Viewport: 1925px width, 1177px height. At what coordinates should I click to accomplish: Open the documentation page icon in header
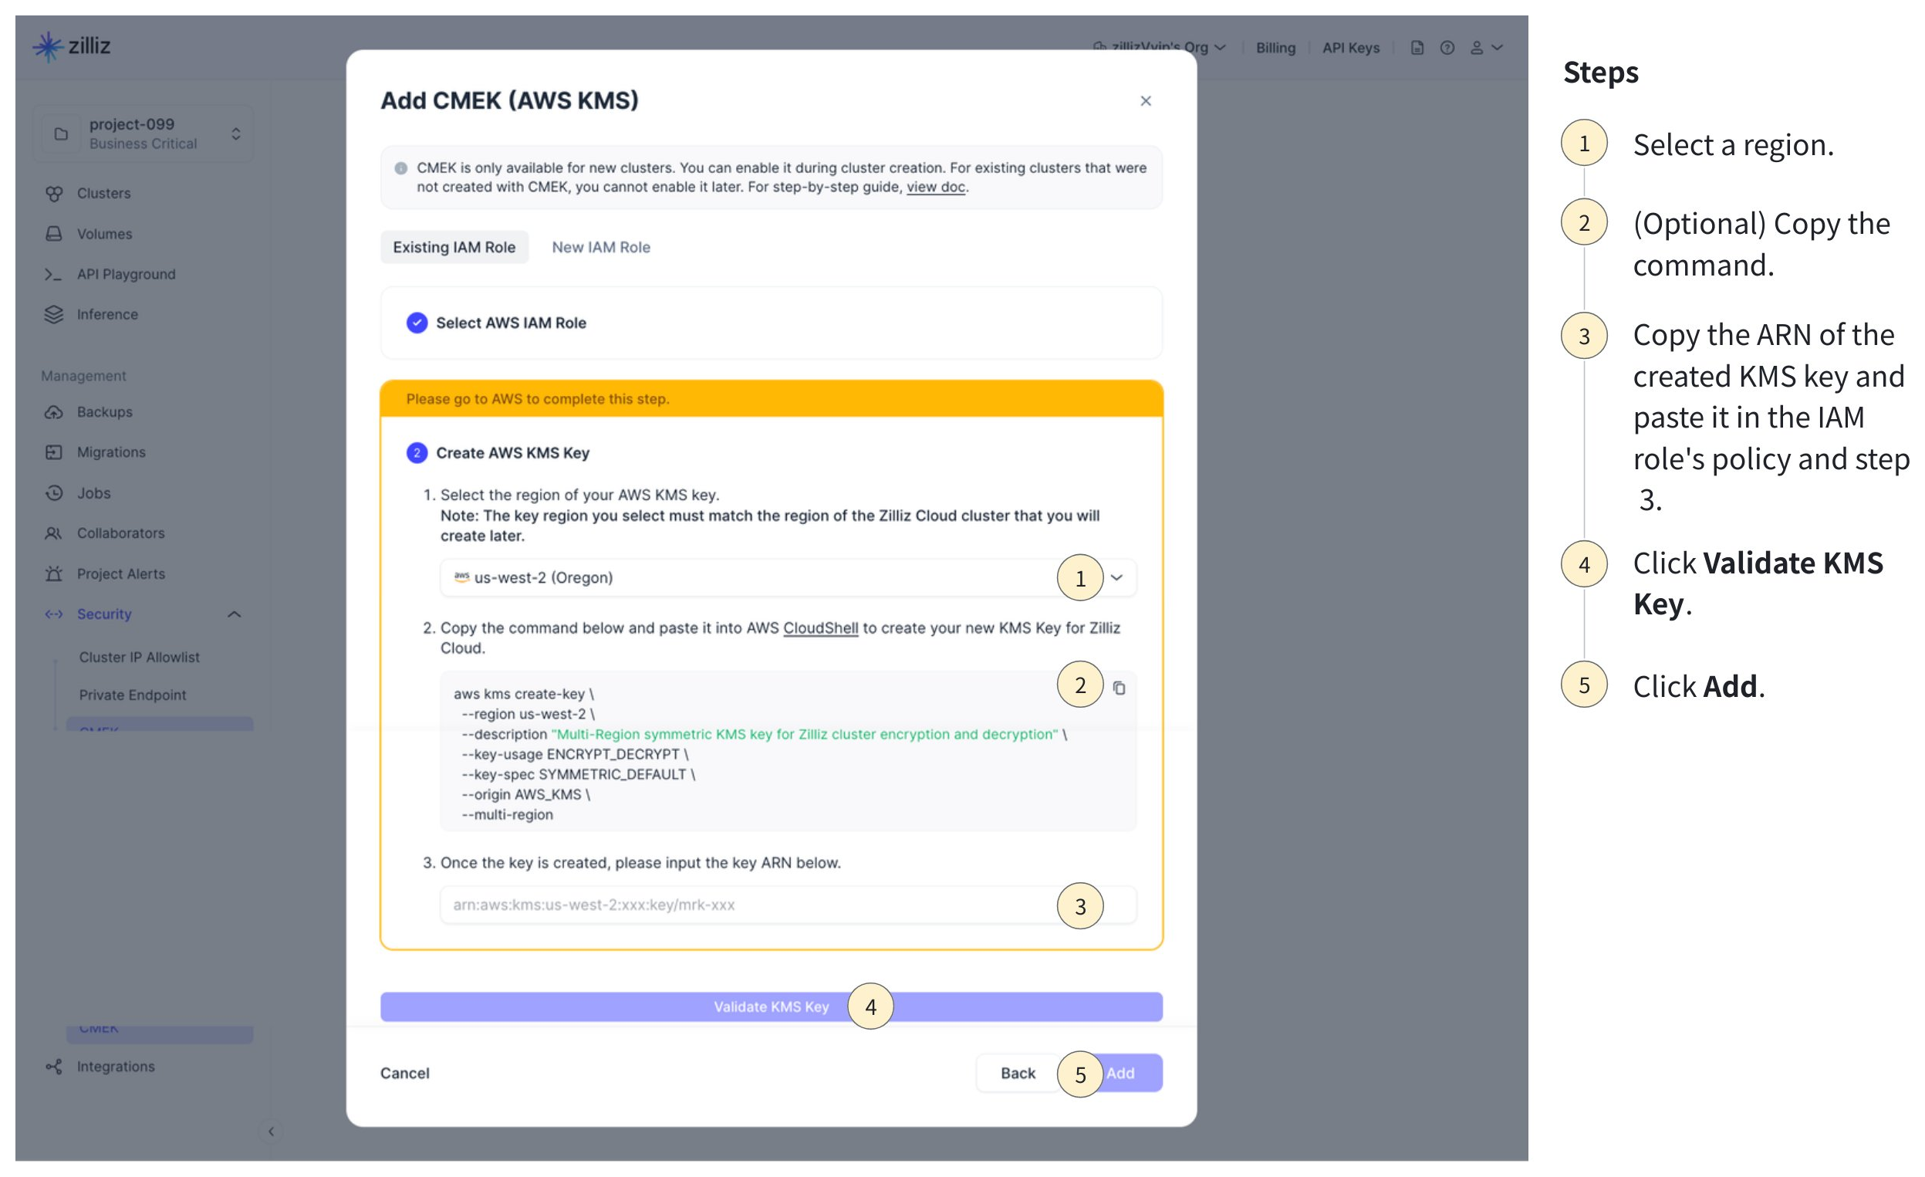click(1417, 48)
